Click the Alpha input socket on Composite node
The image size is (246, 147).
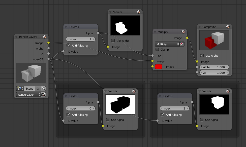click(197, 67)
